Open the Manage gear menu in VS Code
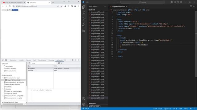Screen dimensions: 197x110 84,104
